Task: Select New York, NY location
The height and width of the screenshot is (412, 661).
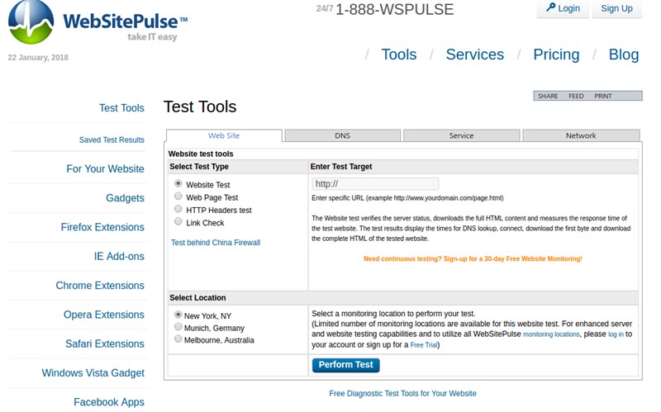Action: coord(178,315)
